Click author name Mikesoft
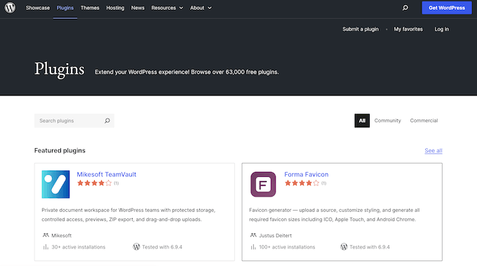 (x=62, y=236)
